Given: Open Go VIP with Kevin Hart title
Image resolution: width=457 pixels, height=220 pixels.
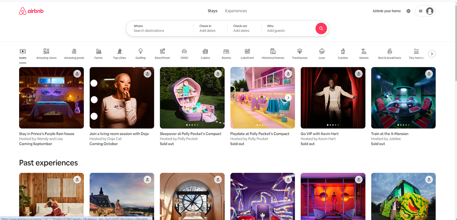Looking at the screenshot, I should [320, 134].
